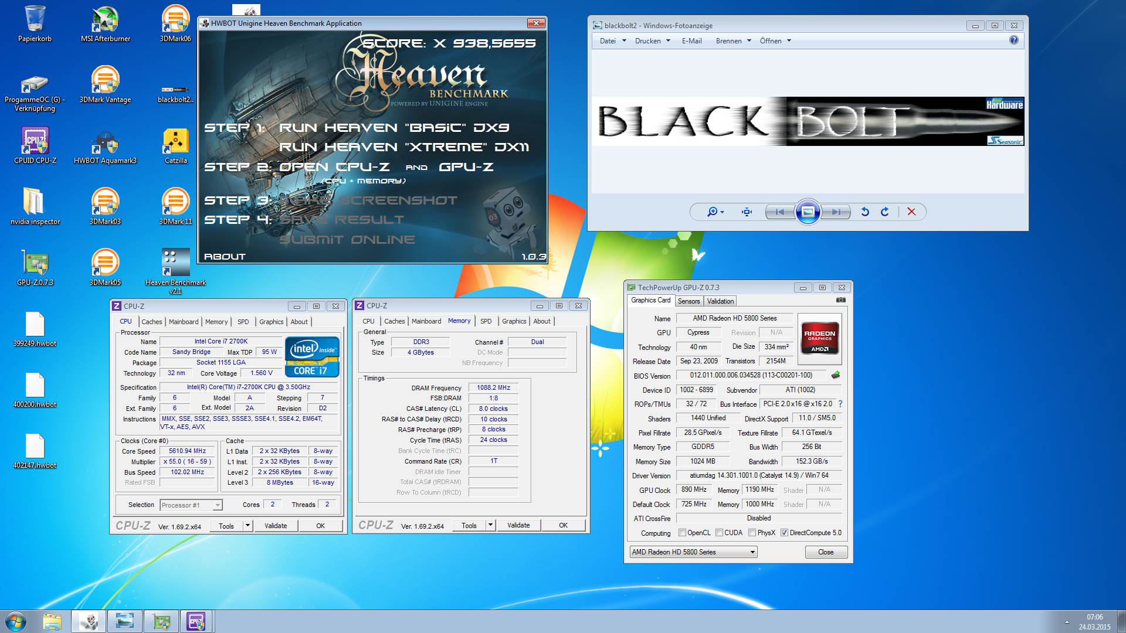Select the 402147.hwbot file
Image resolution: width=1126 pixels, height=633 pixels.
(x=35, y=450)
